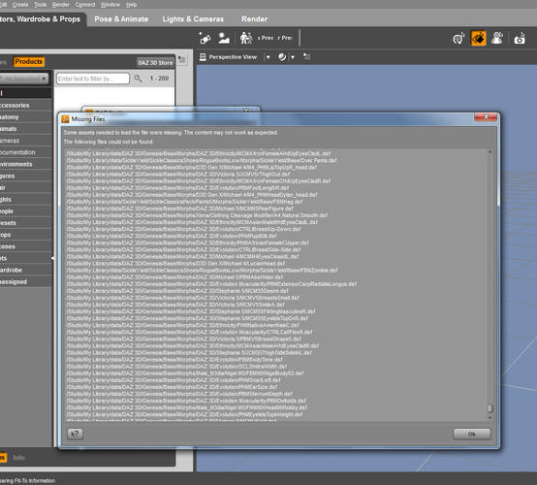Viewport: 537px width, 485px height.
Task: Open the draw style dropdown arrow
Action: 293,57
